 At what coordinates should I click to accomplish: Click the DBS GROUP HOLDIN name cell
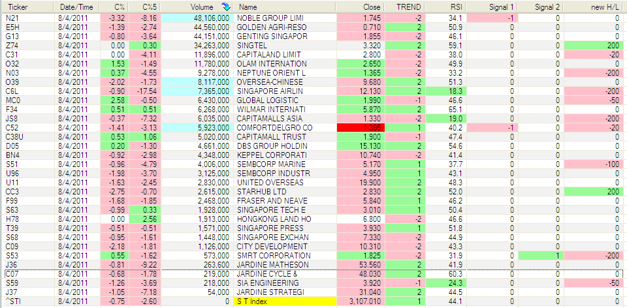tap(285, 146)
